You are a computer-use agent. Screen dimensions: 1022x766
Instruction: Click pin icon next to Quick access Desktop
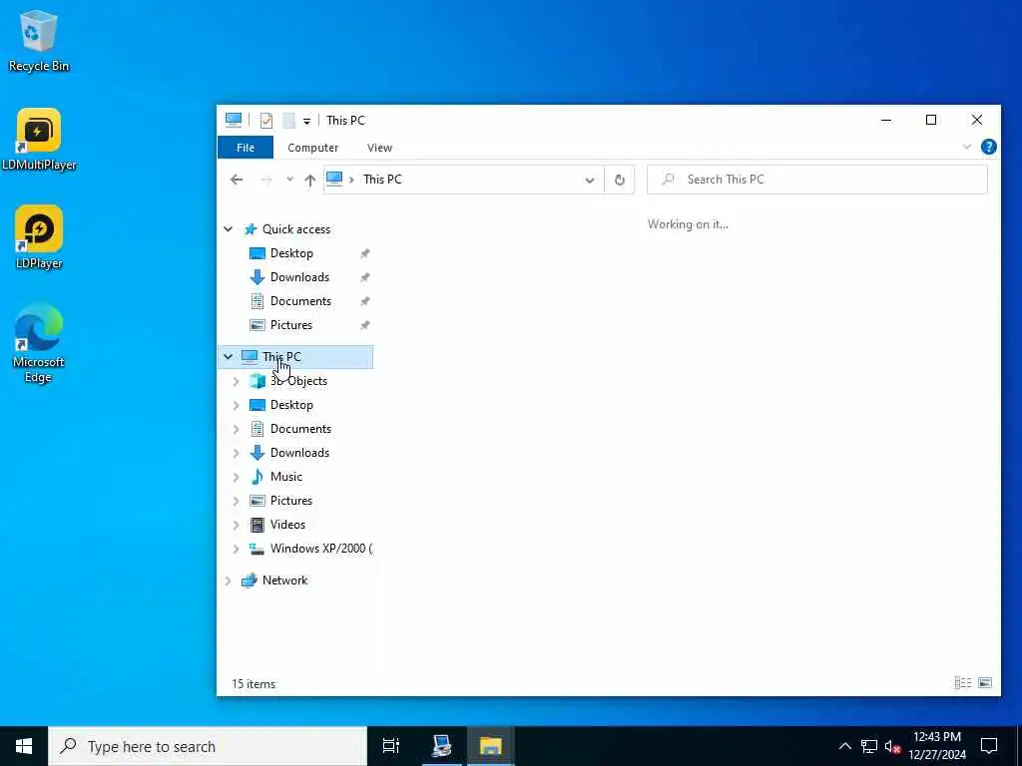point(365,253)
